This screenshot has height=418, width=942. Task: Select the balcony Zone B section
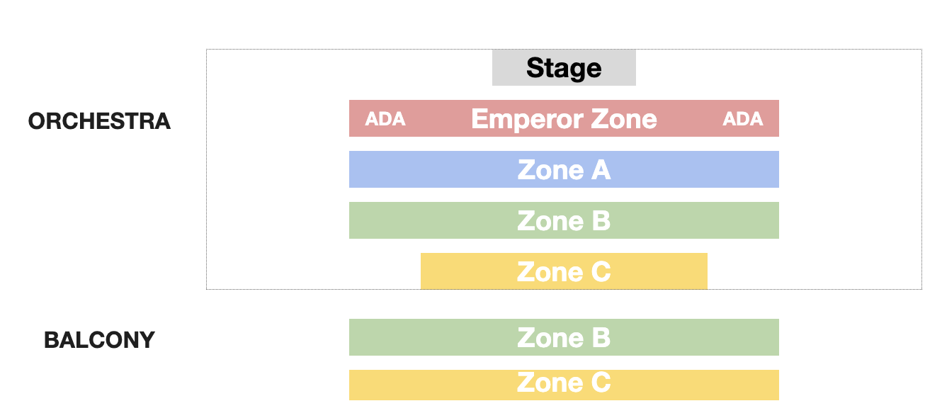coord(564,337)
